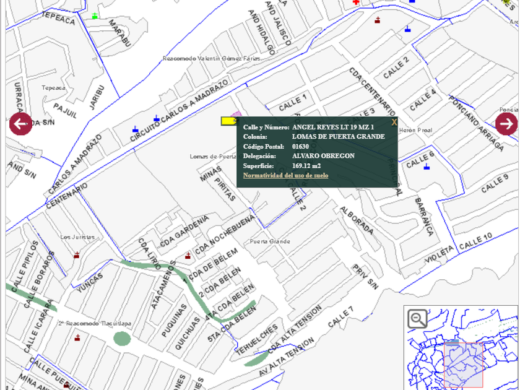
Task: Click the QUICHUAS street label
Action: [x=188, y=334]
